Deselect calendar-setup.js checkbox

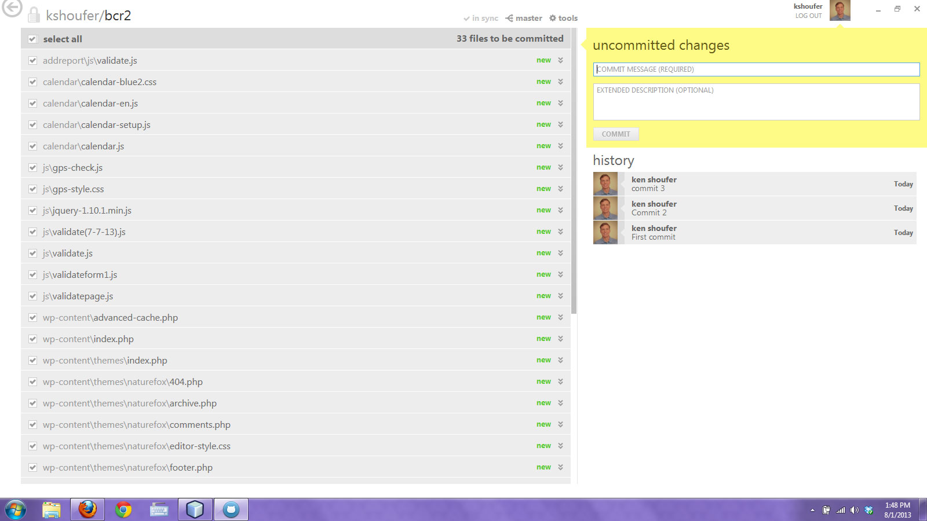(32, 125)
